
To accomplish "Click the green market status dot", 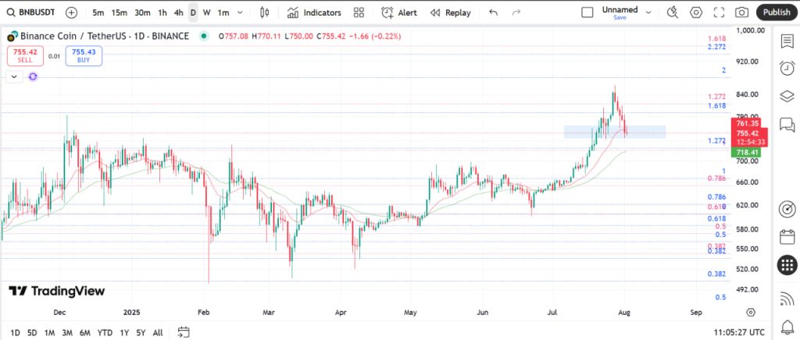I will click(204, 36).
